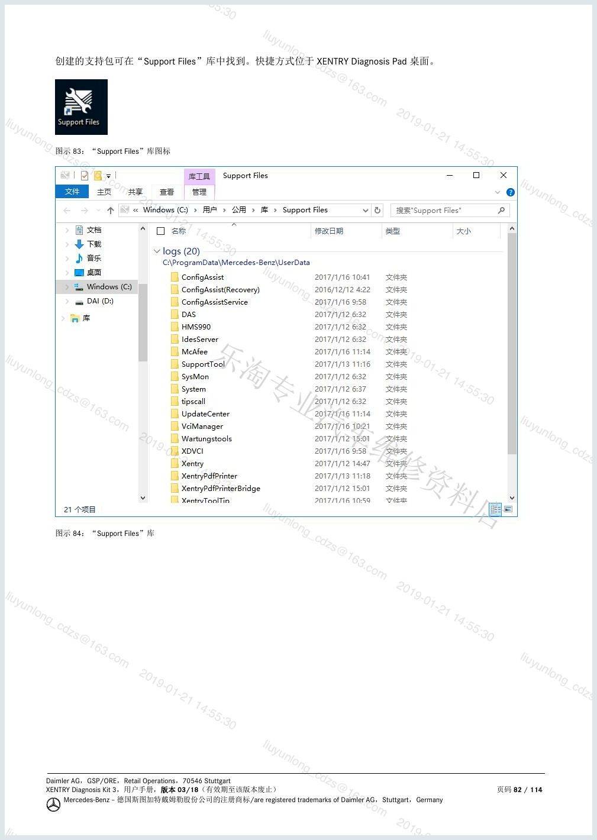Toggle the select-all checkbox in header
This screenshot has width=597, height=840.
pyautogui.click(x=160, y=231)
